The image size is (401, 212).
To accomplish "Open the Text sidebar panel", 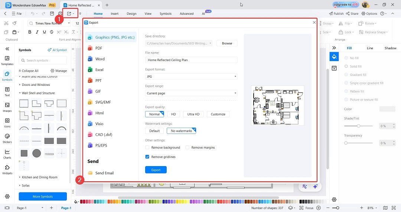I will point(7,92).
